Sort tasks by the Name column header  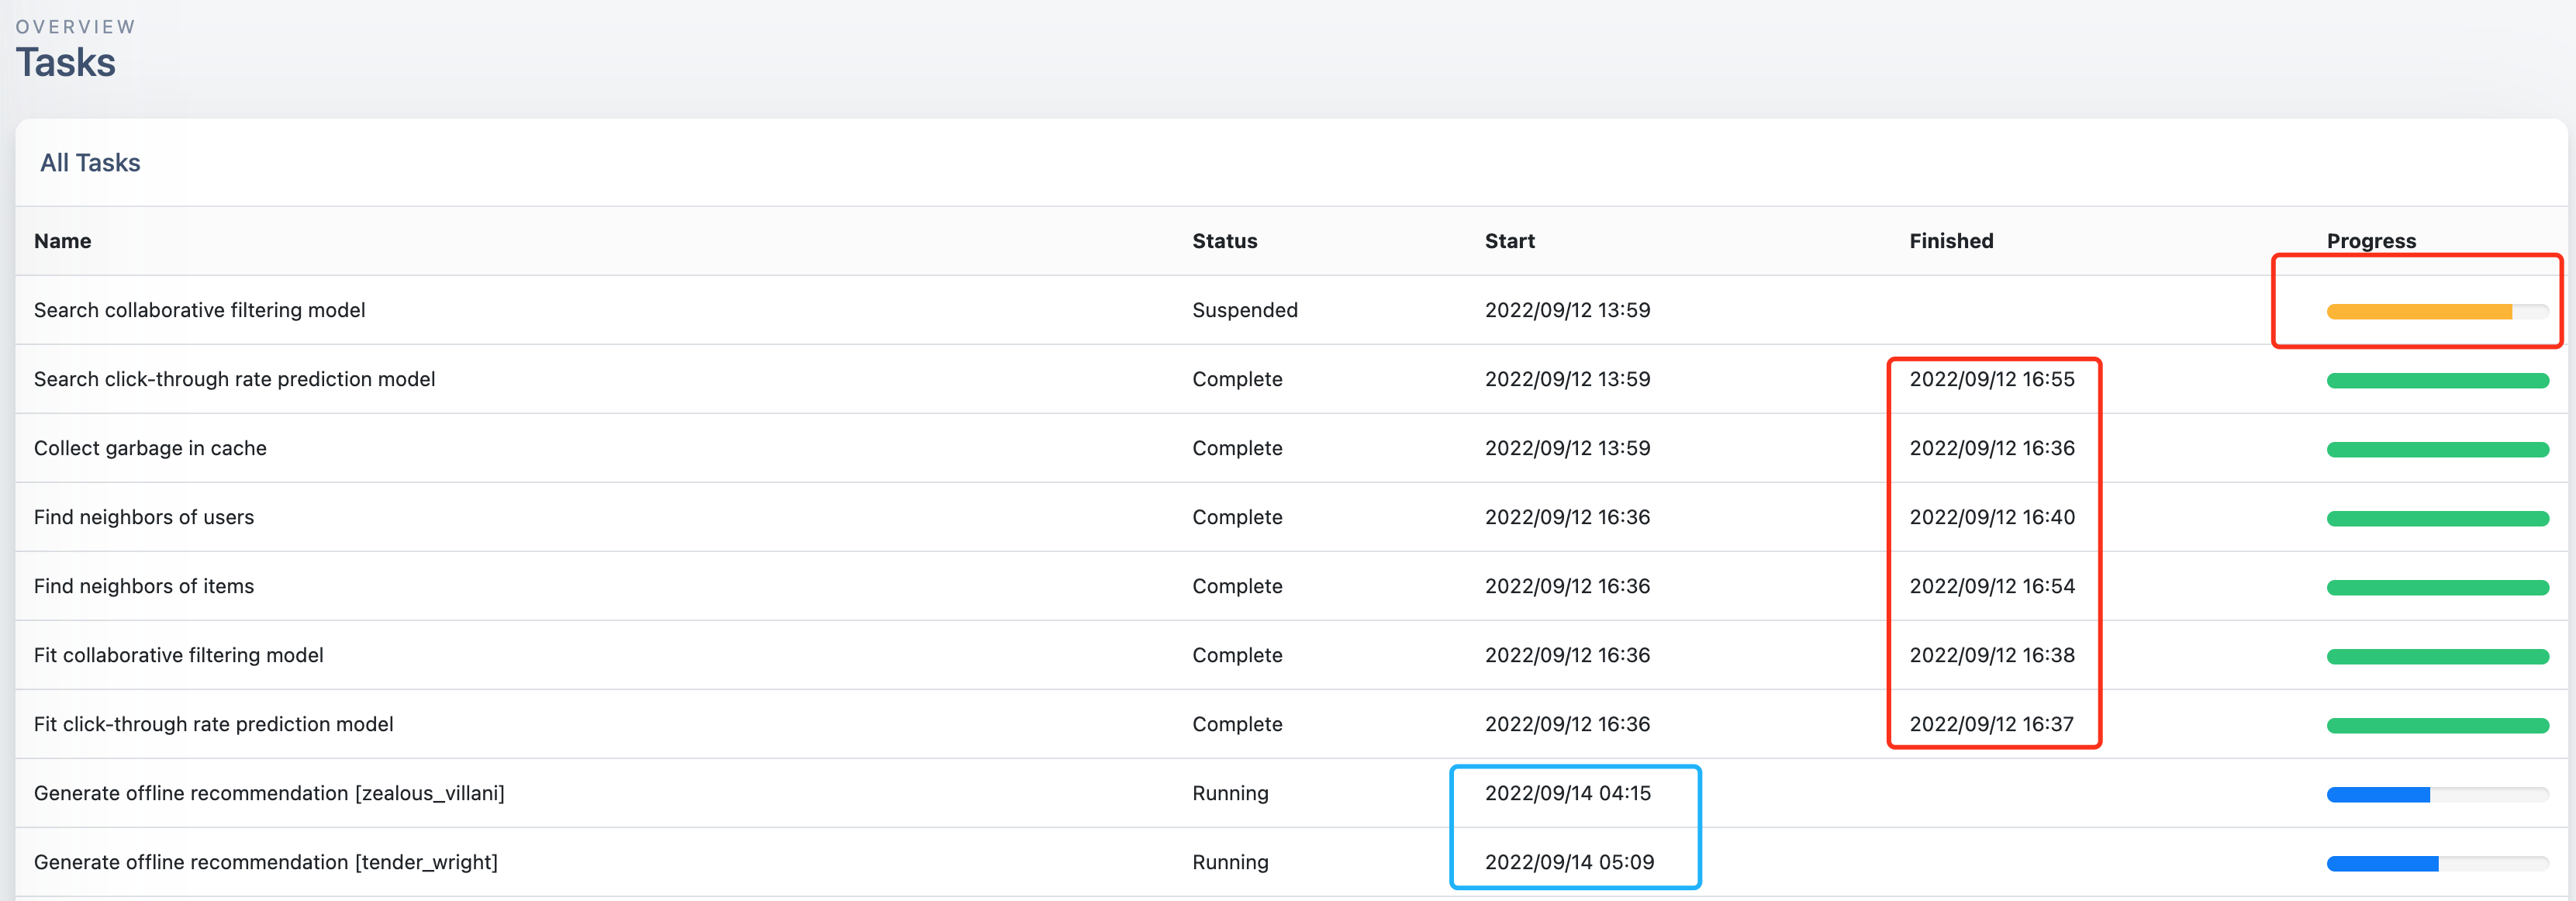(62, 240)
